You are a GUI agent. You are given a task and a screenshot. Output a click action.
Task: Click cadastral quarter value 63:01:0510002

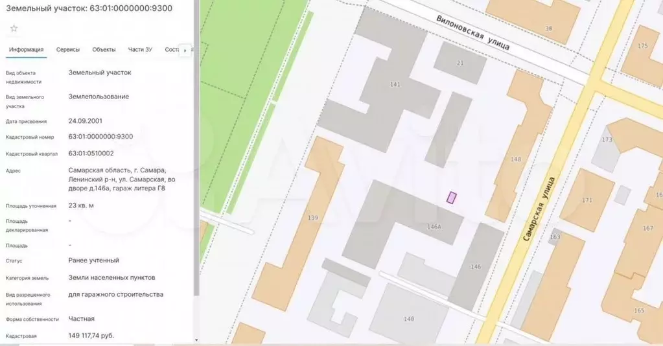(x=91, y=154)
